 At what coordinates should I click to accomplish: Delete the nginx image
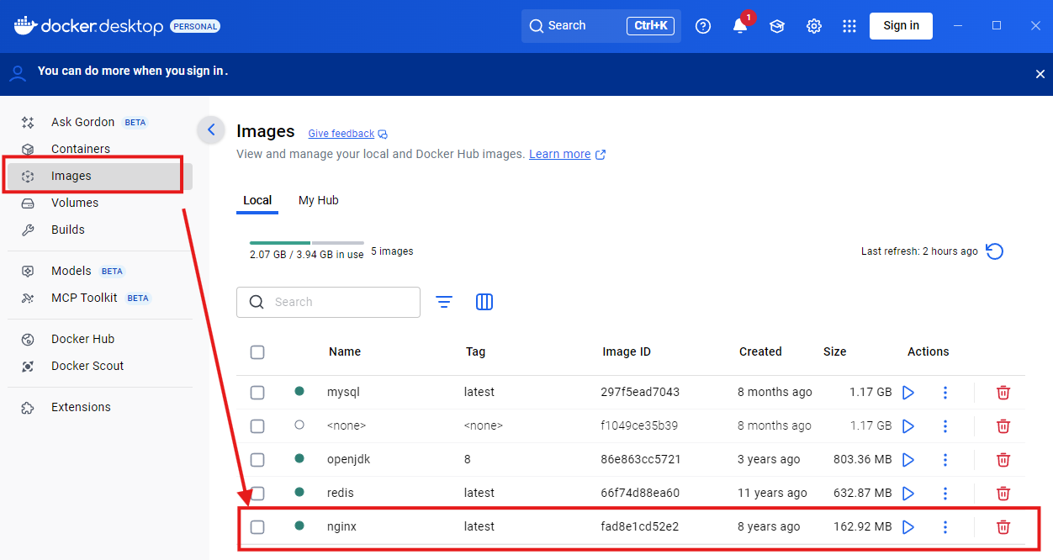(1003, 527)
